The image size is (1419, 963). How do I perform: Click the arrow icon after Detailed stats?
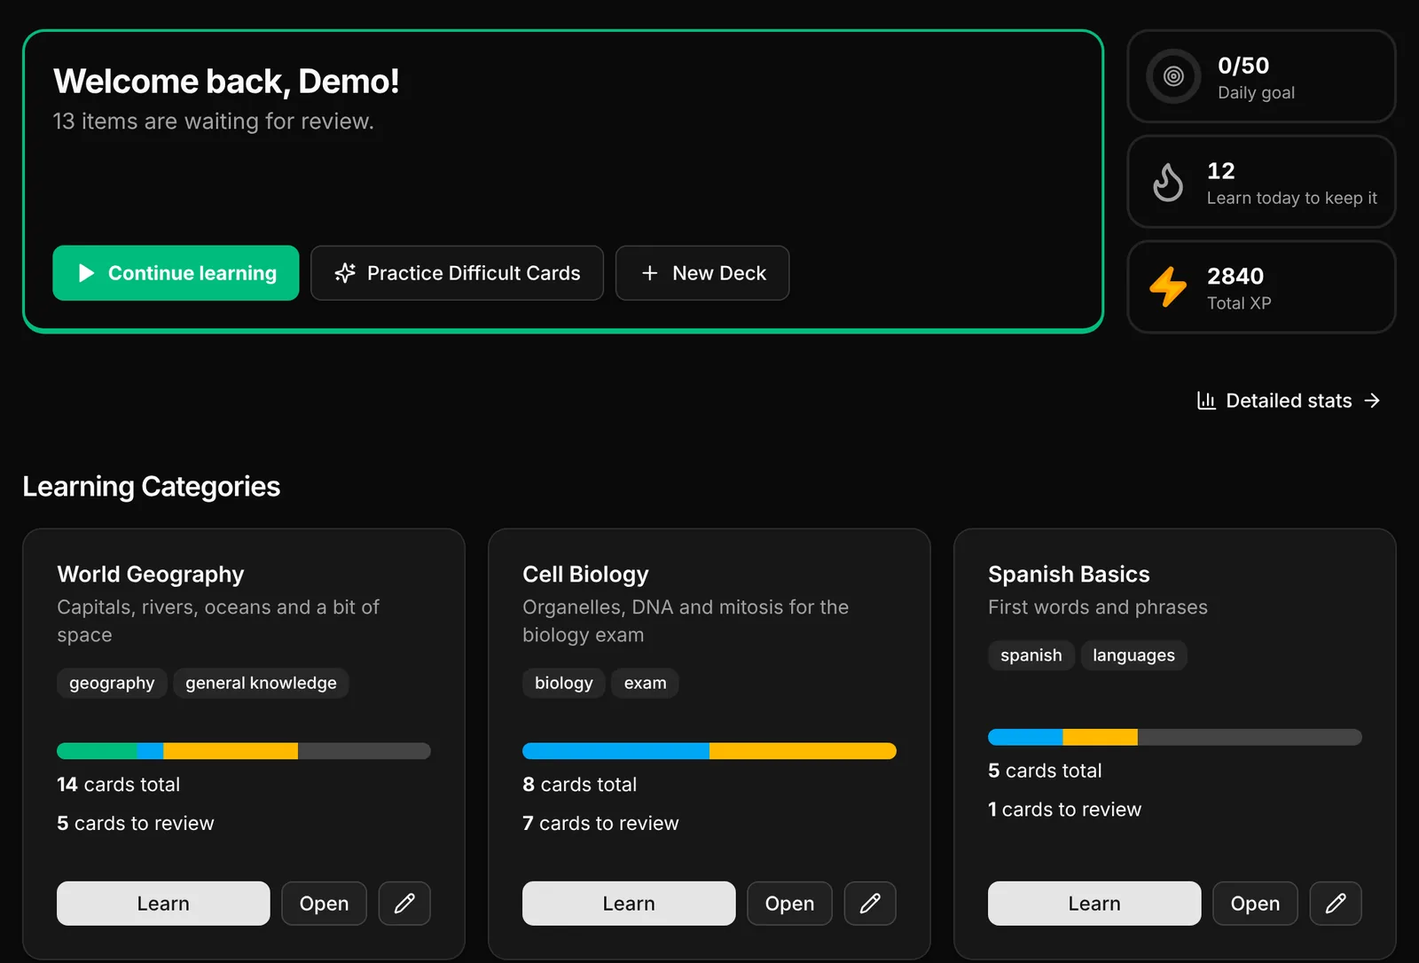[1372, 401]
